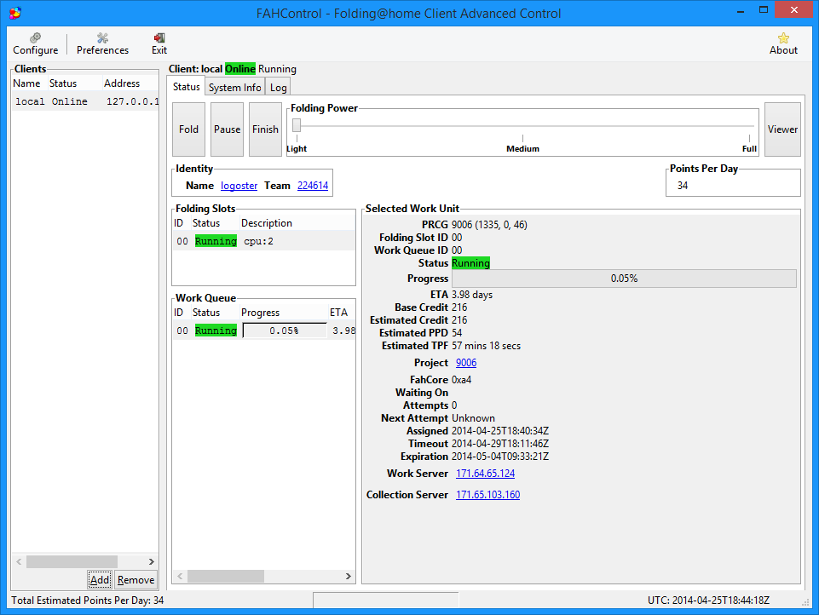This screenshot has width=819, height=615.
Task: Click the Remove client button
Action: [136, 579]
